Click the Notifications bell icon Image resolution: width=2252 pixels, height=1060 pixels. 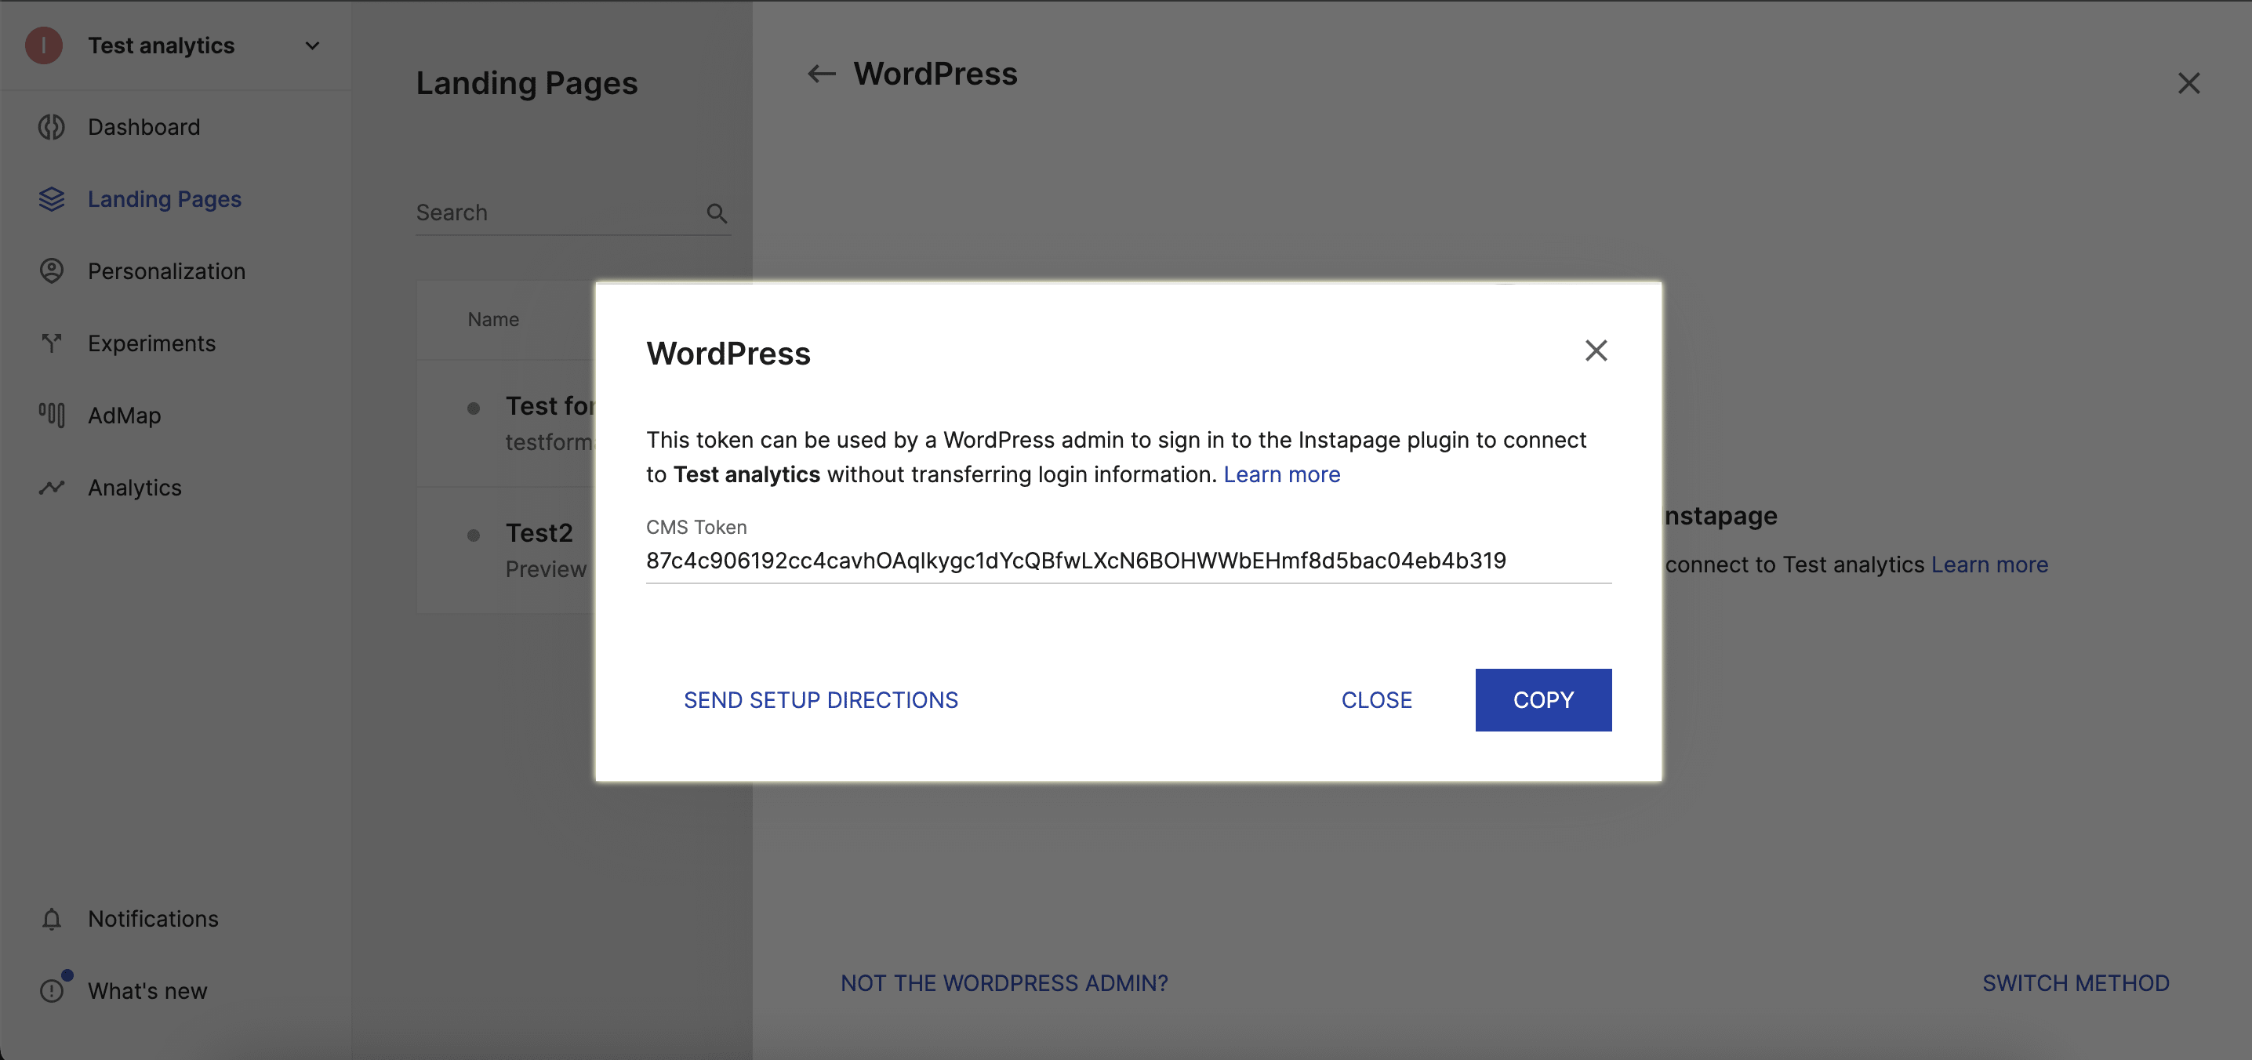point(52,920)
